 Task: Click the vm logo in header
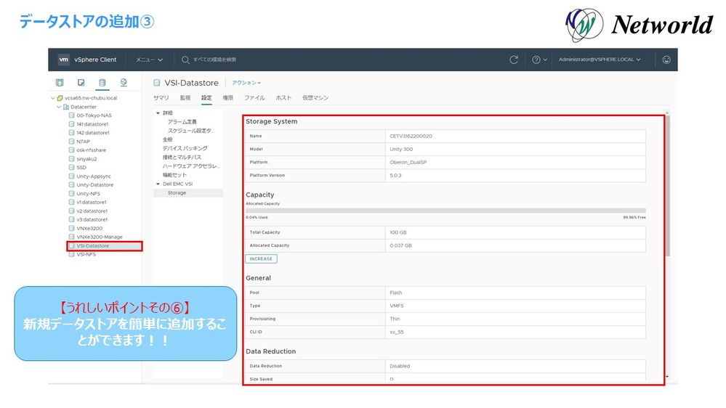[64, 60]
